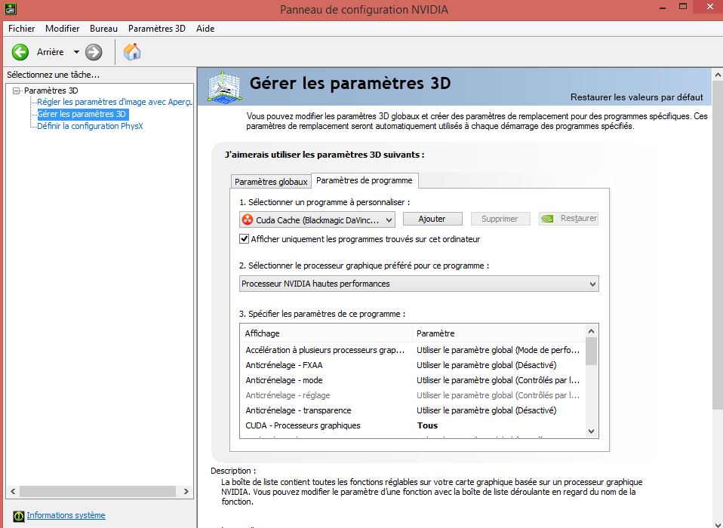Click FXAA value 'Utiliser le paramètre global (Désactivé)'
723x528 pixels.
click(487, 365)
